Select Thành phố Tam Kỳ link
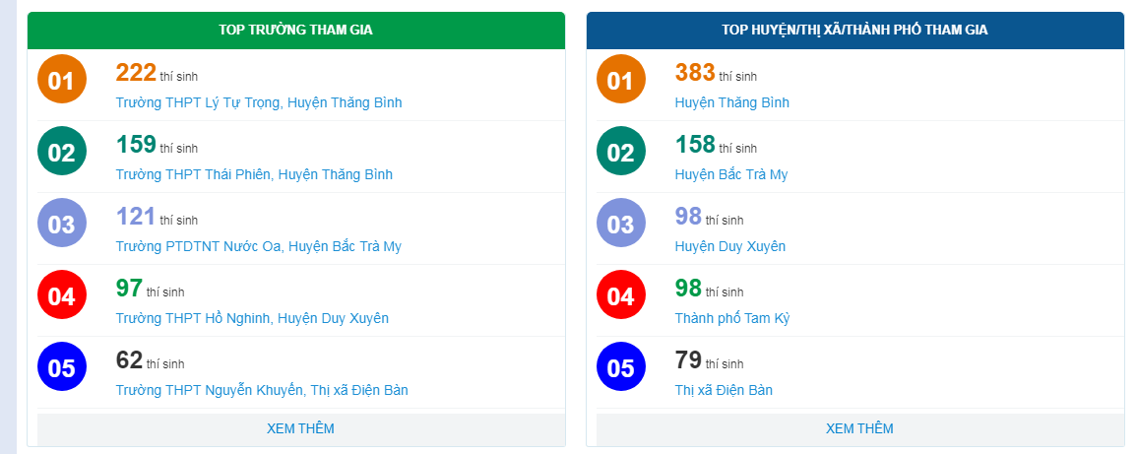The height and width of the screenshot is (454, 1137). [x=732, y=318]
